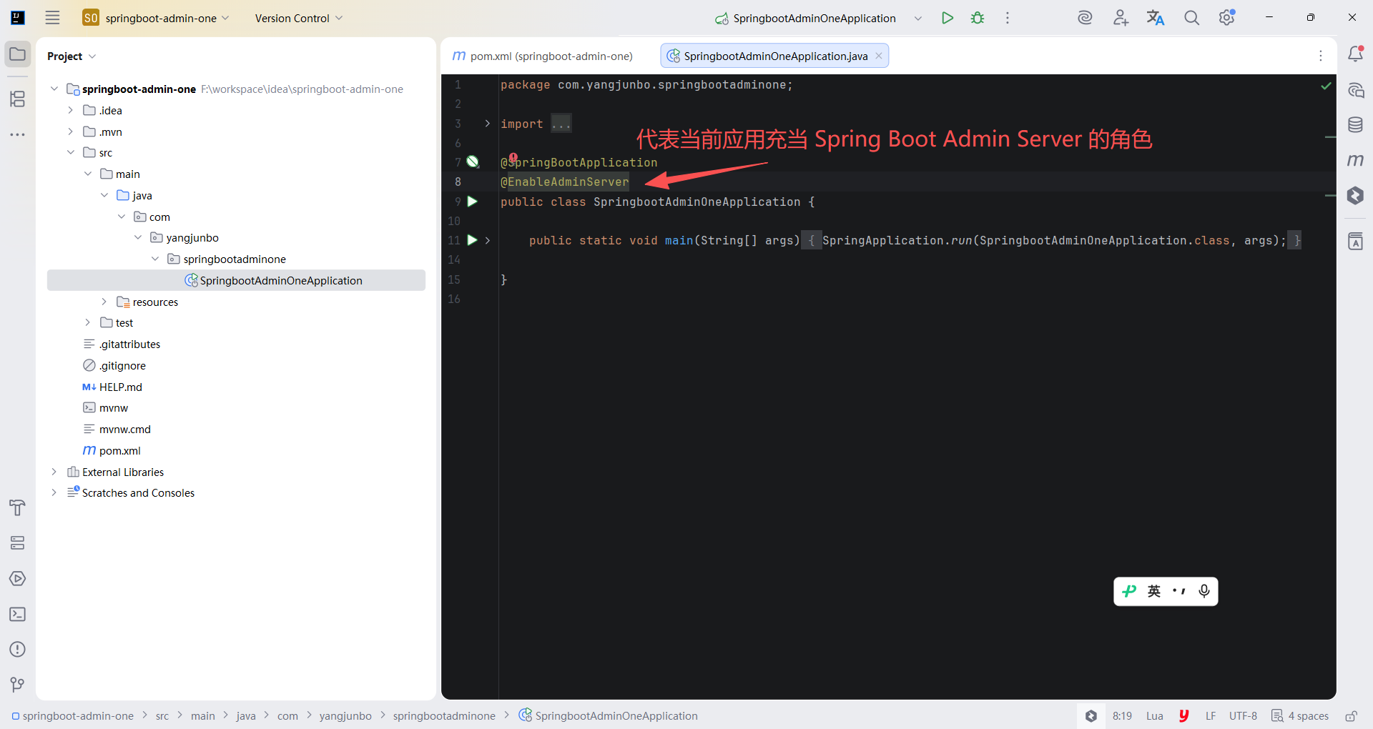Open the main hamburger menu
This screenshot has height=729, width=1373.
coord(52,18)
